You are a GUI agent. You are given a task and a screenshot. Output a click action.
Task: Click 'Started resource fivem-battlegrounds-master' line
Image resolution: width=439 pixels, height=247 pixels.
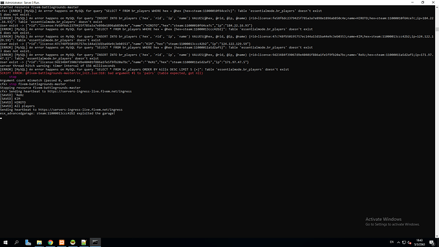(39, 7)
